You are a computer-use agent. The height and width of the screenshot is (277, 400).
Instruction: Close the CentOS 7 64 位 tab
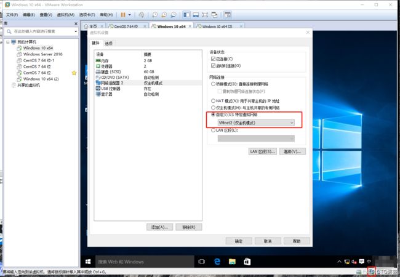145,26
